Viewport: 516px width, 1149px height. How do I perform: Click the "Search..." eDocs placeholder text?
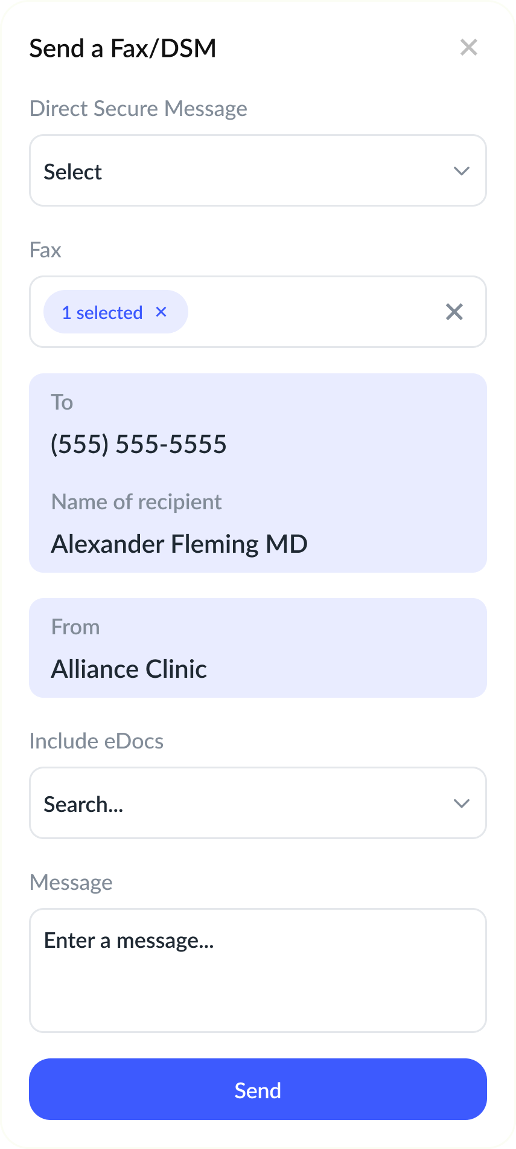click(x=84, y=805)
